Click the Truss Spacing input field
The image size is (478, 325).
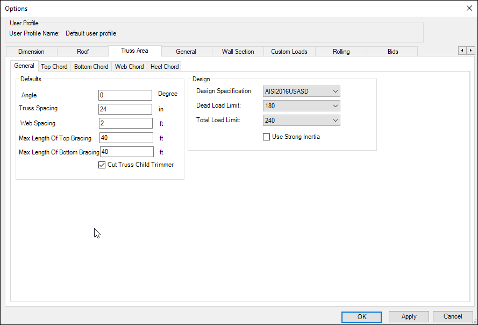pos(125,109)
